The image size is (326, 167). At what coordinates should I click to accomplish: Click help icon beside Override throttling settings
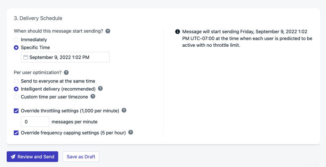pyautogui.click(x=124, y=110)
